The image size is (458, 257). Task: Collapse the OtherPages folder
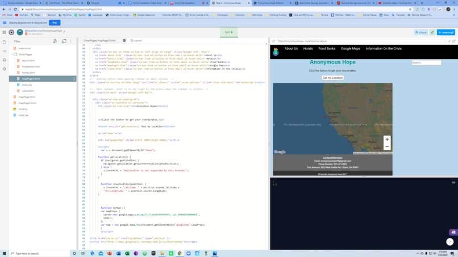13,54
